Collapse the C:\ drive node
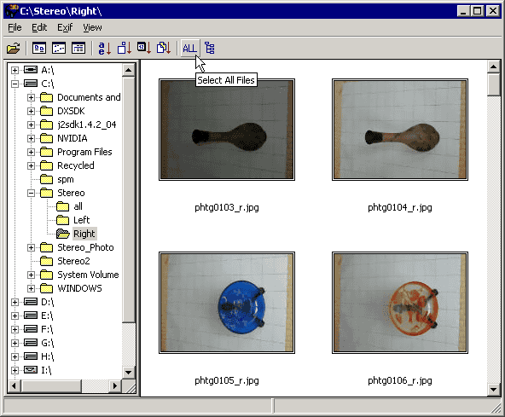 point(15,84)
